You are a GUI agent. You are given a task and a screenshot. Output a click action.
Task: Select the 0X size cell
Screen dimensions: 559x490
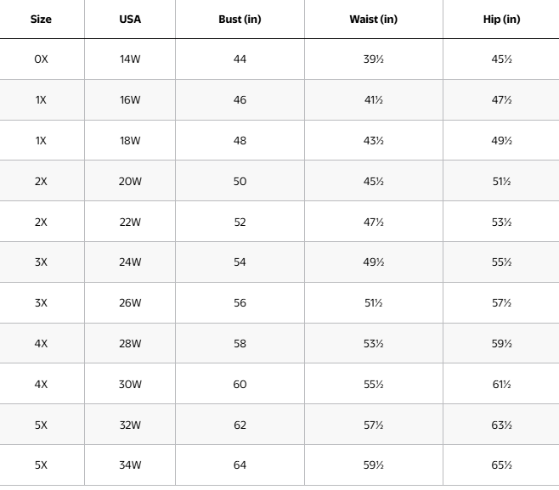click(41, 59)
